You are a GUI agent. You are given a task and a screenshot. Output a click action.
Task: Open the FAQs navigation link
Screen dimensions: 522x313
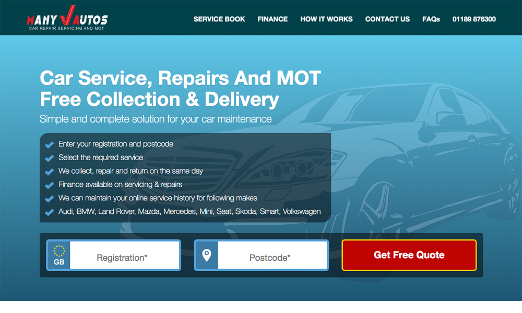[431, 19]
